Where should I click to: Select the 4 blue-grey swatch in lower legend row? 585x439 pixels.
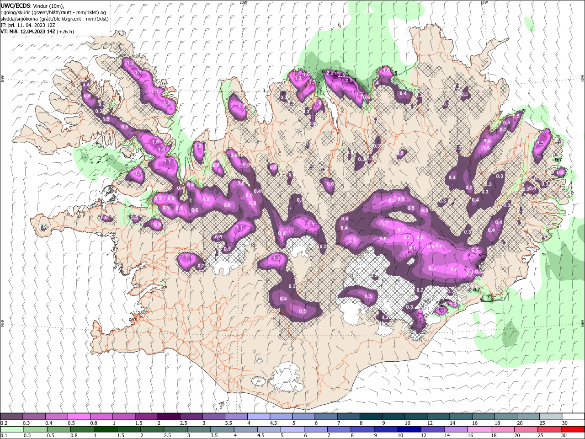pyautogui.click(x=246, y=429)
